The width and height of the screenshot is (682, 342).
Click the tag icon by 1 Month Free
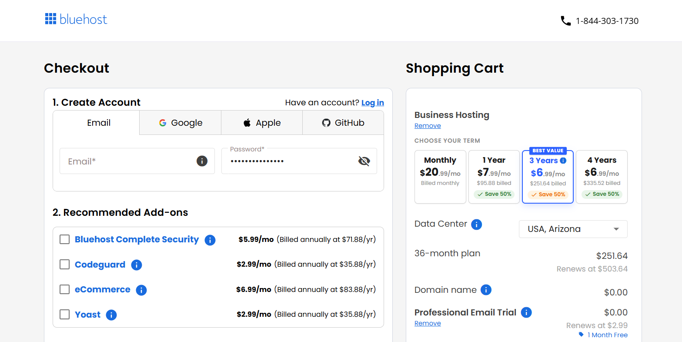[x=581, y=335]
